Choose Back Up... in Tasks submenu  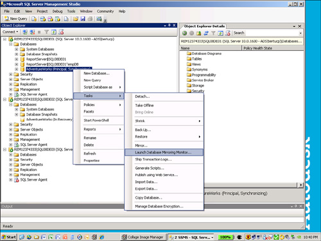tap(164, 130)
